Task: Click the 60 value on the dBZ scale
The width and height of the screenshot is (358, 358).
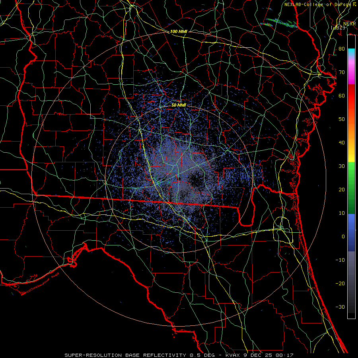Action: [x=342, y=95]
